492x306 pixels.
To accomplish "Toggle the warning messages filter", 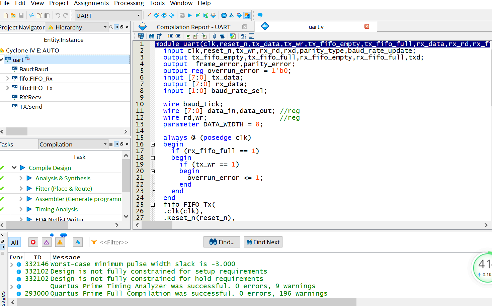I will 60,242.
